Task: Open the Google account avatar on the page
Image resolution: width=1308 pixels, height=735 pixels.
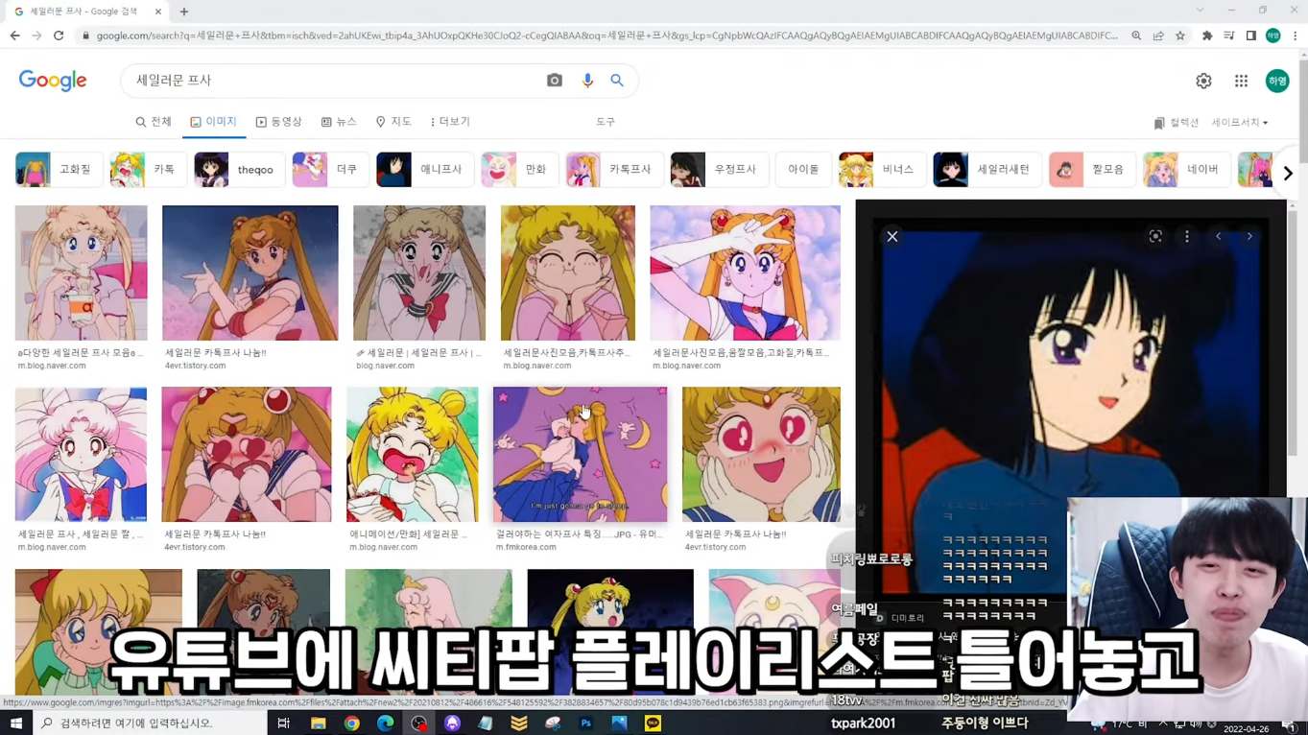Action: pos(1277,82)
